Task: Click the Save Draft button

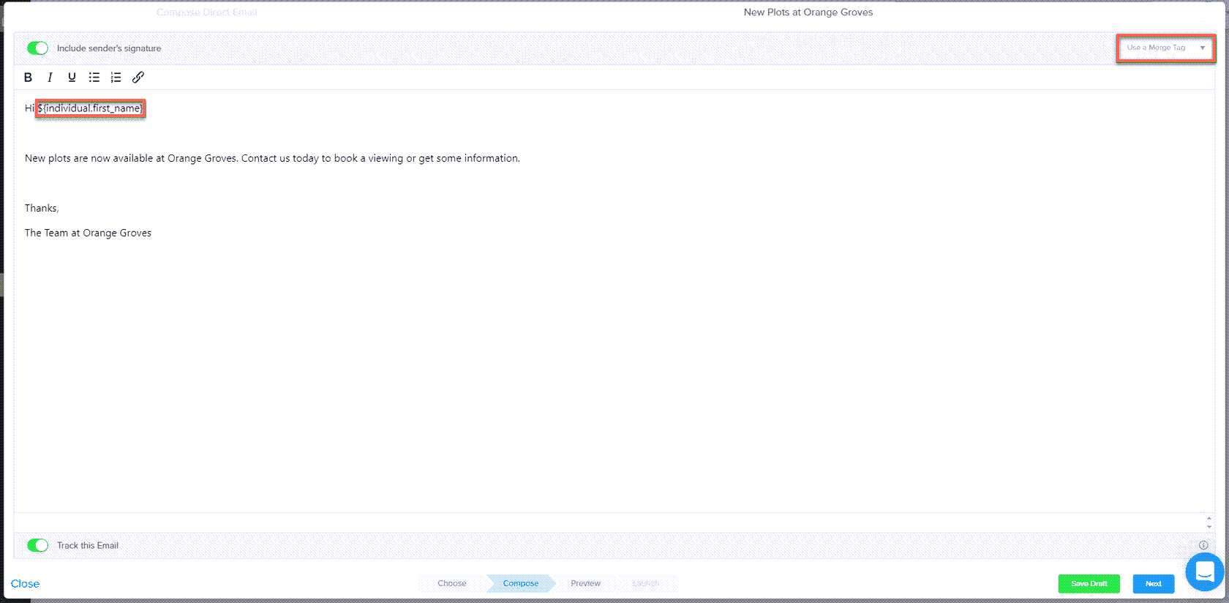Action: coord(1089,583)
